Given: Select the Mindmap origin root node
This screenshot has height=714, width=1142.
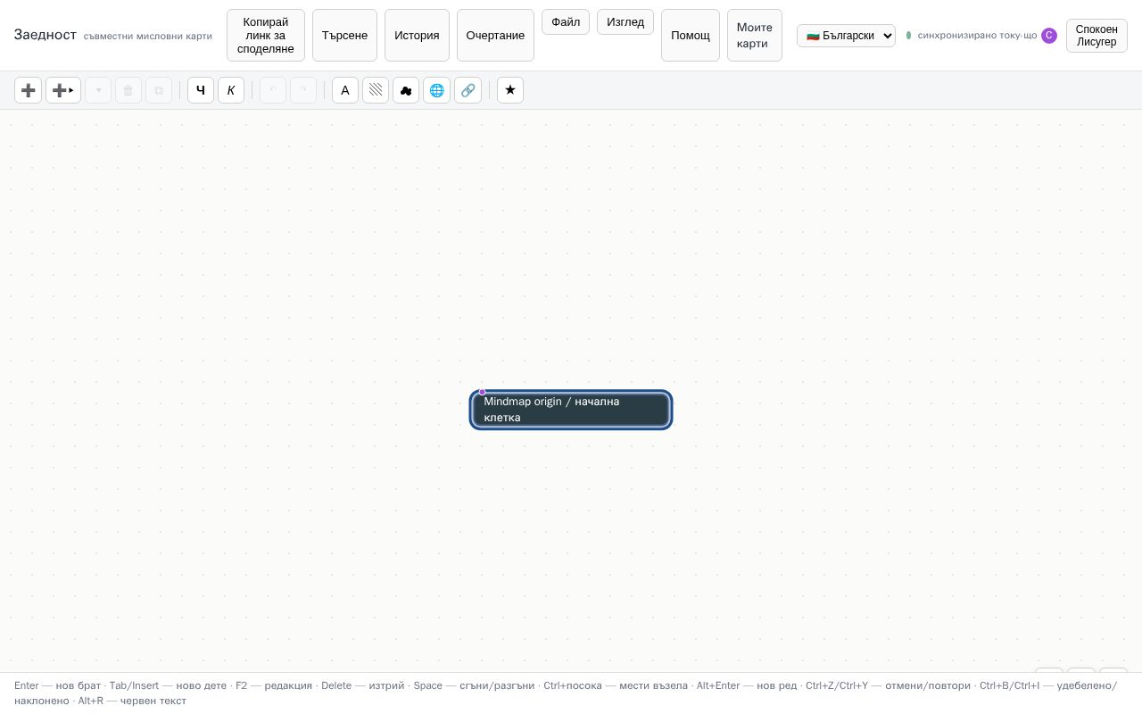Looking at the screenshot, I should pos(571,410).
